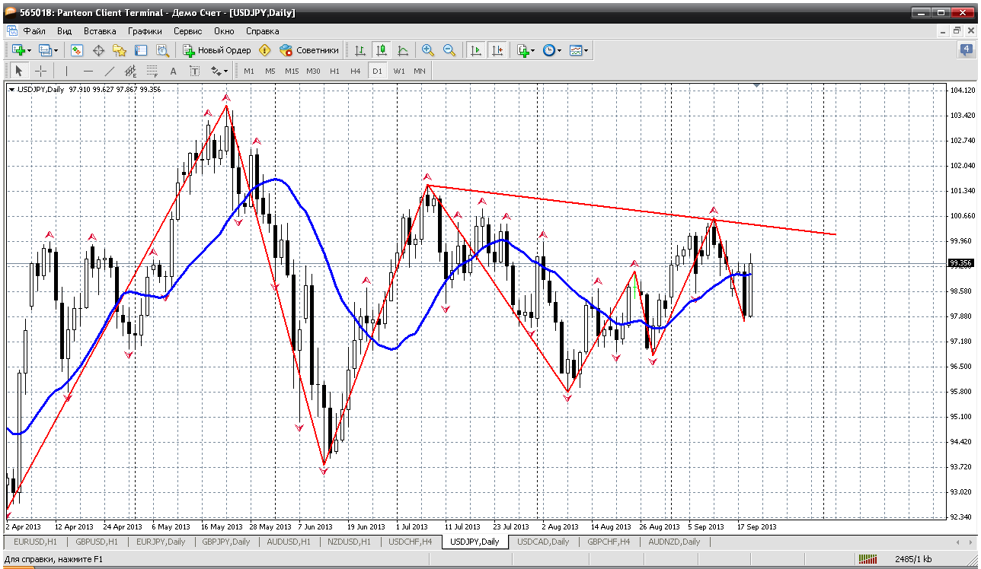Open the arrows objects dropdown

219,71
